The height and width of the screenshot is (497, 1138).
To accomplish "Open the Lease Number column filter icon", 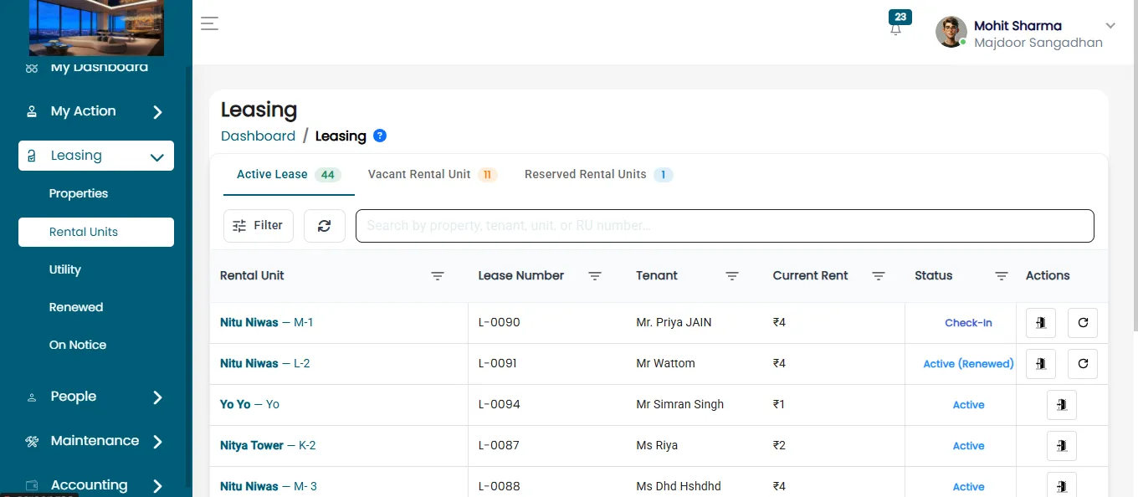I will coord(595,276).
